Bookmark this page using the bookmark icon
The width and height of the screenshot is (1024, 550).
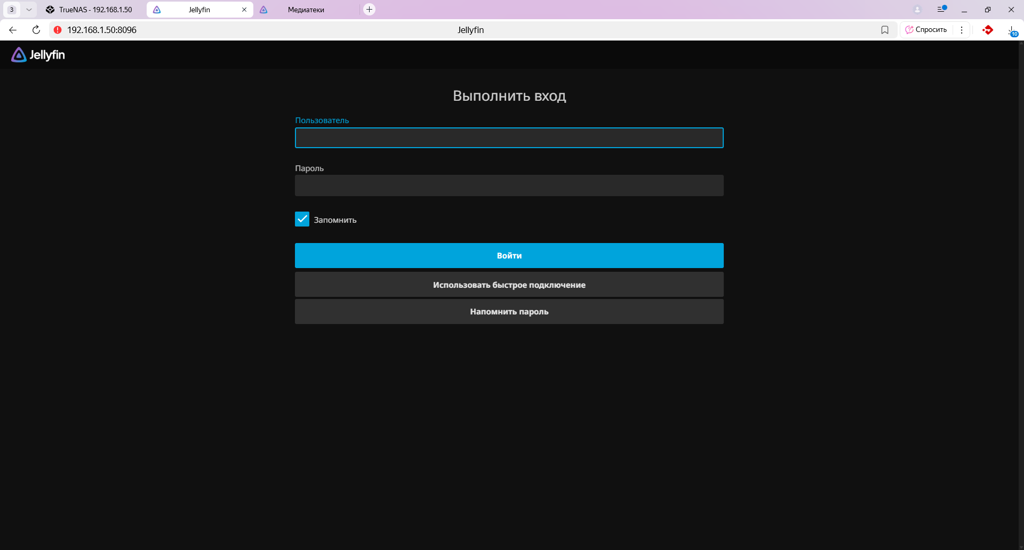[885, 30]
